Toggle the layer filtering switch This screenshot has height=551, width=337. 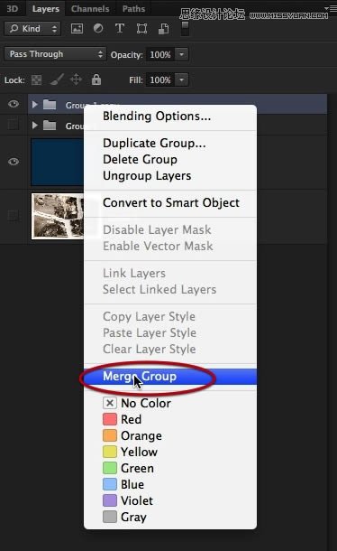pos(185,28)
